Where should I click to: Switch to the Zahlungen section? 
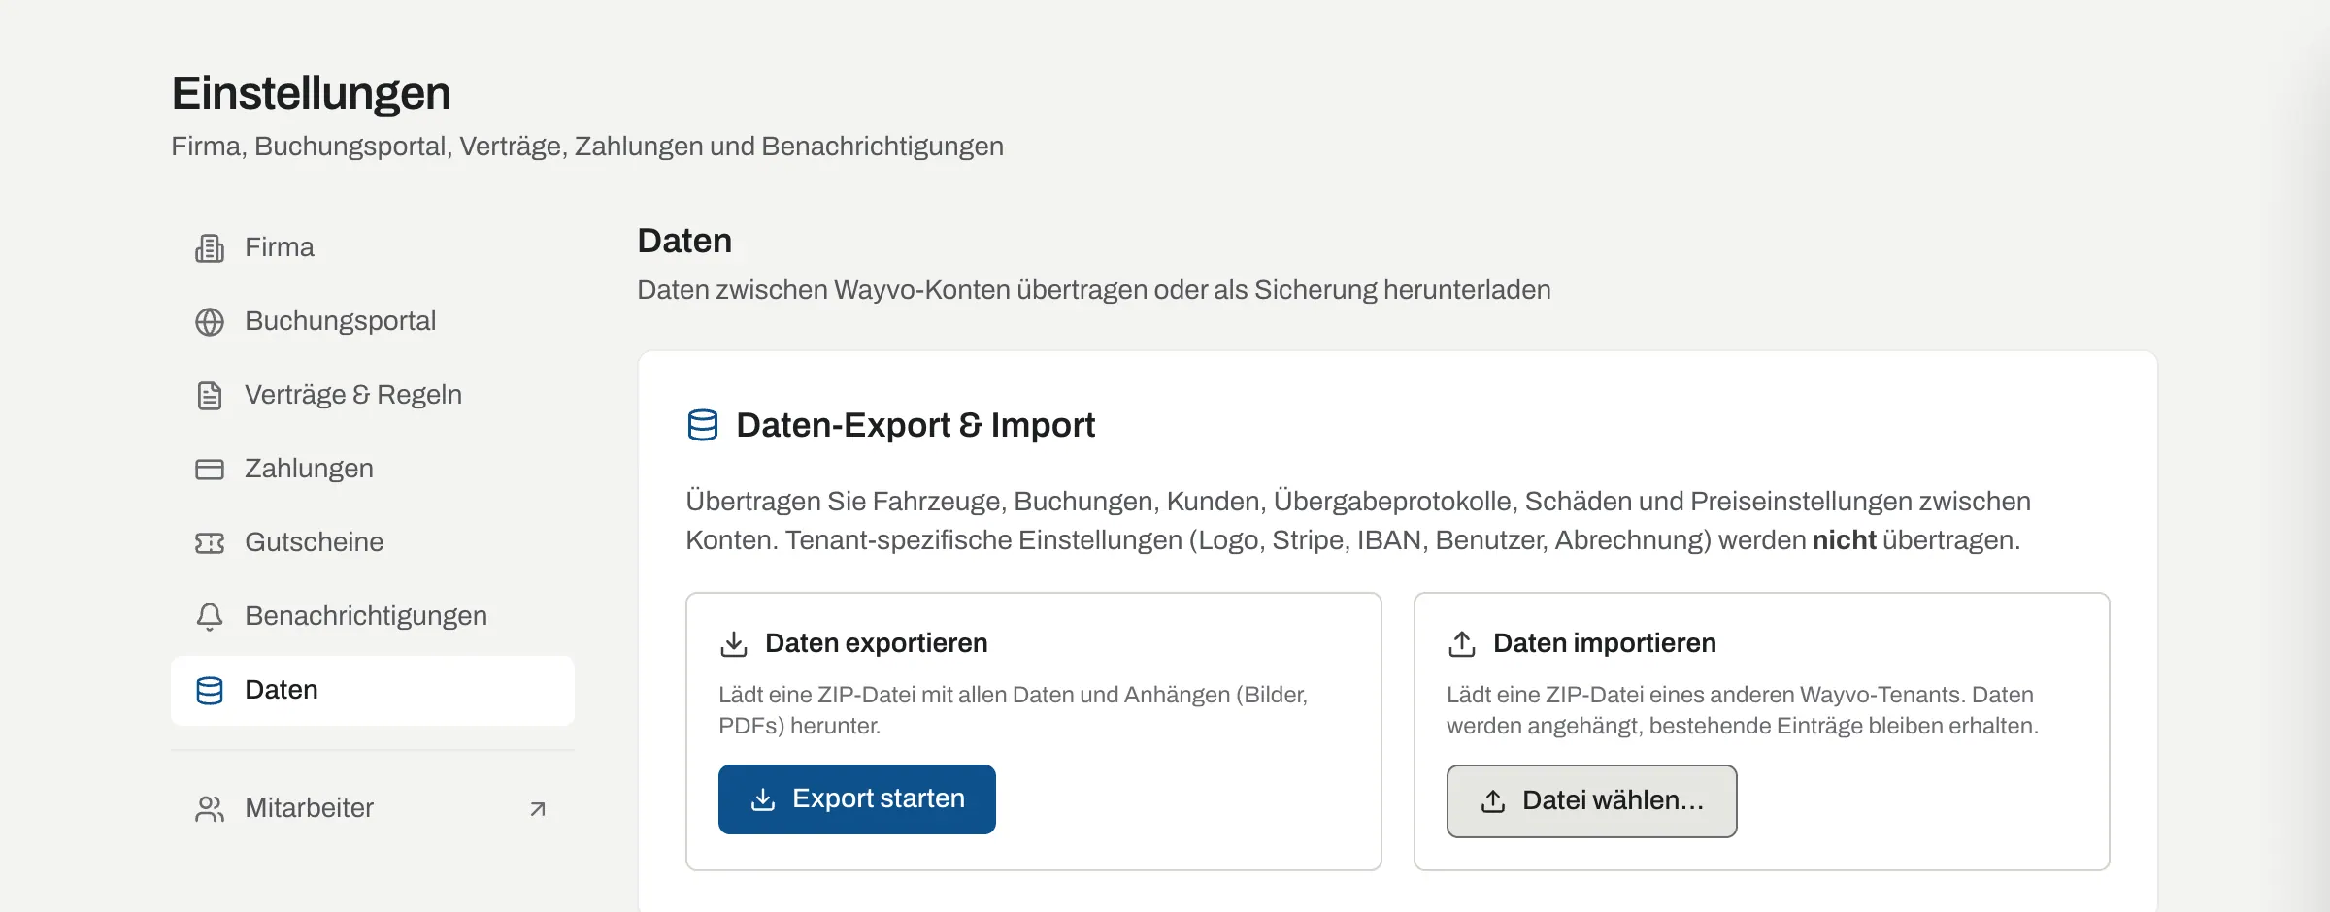(373, 469)
